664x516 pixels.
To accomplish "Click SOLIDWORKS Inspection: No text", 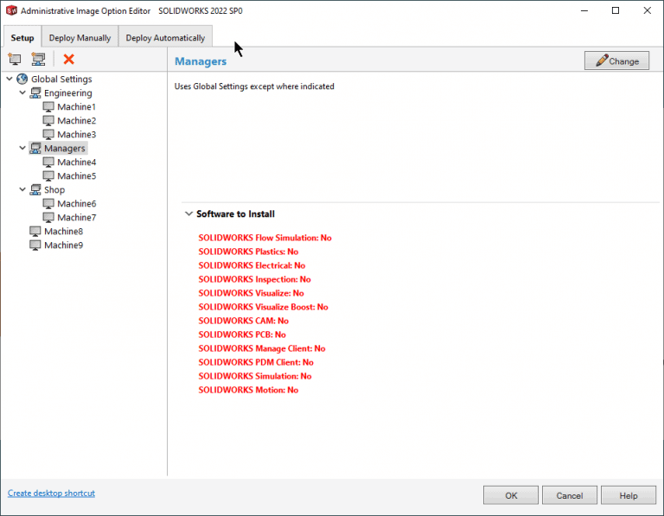I will pos(254,279).
